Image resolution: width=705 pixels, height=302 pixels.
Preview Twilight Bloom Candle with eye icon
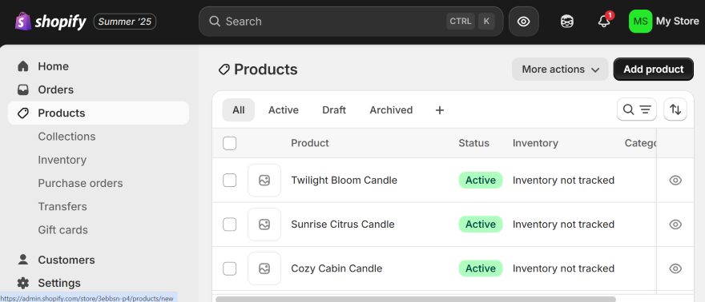coord(675,180)
